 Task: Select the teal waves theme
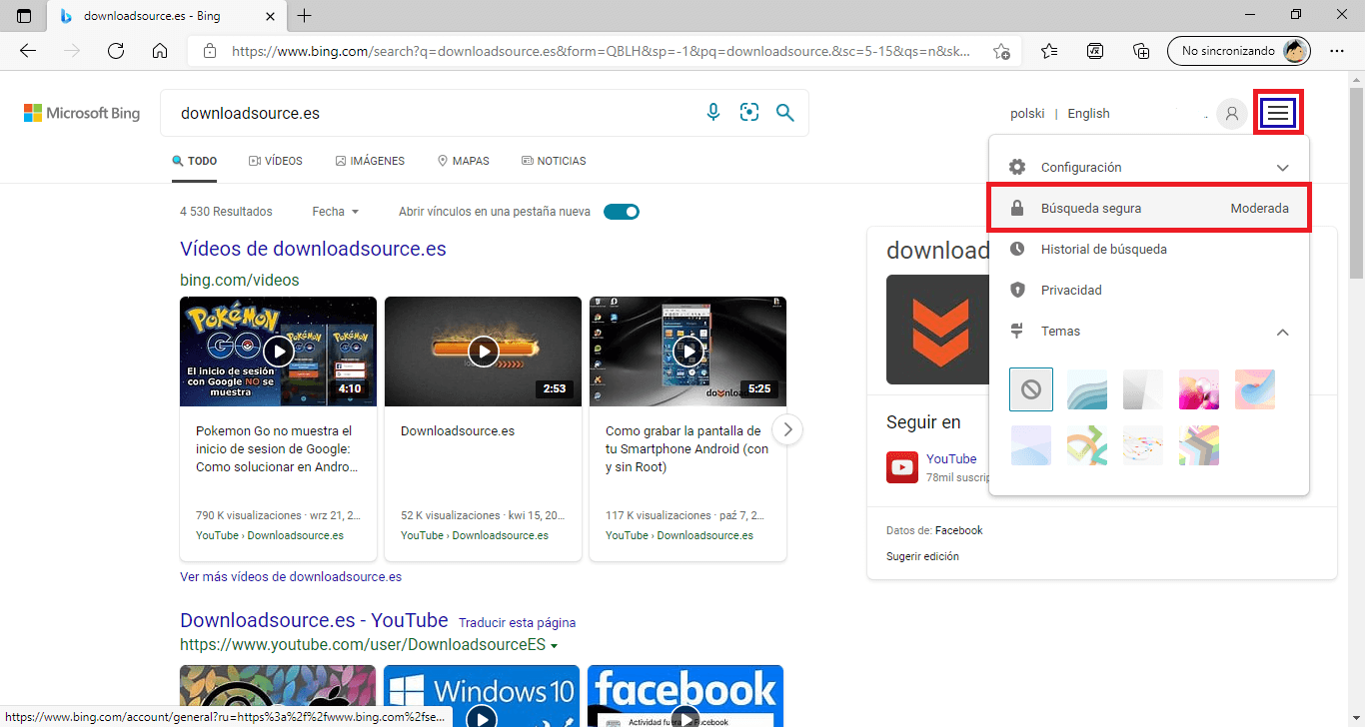[x=1087, y=389]
